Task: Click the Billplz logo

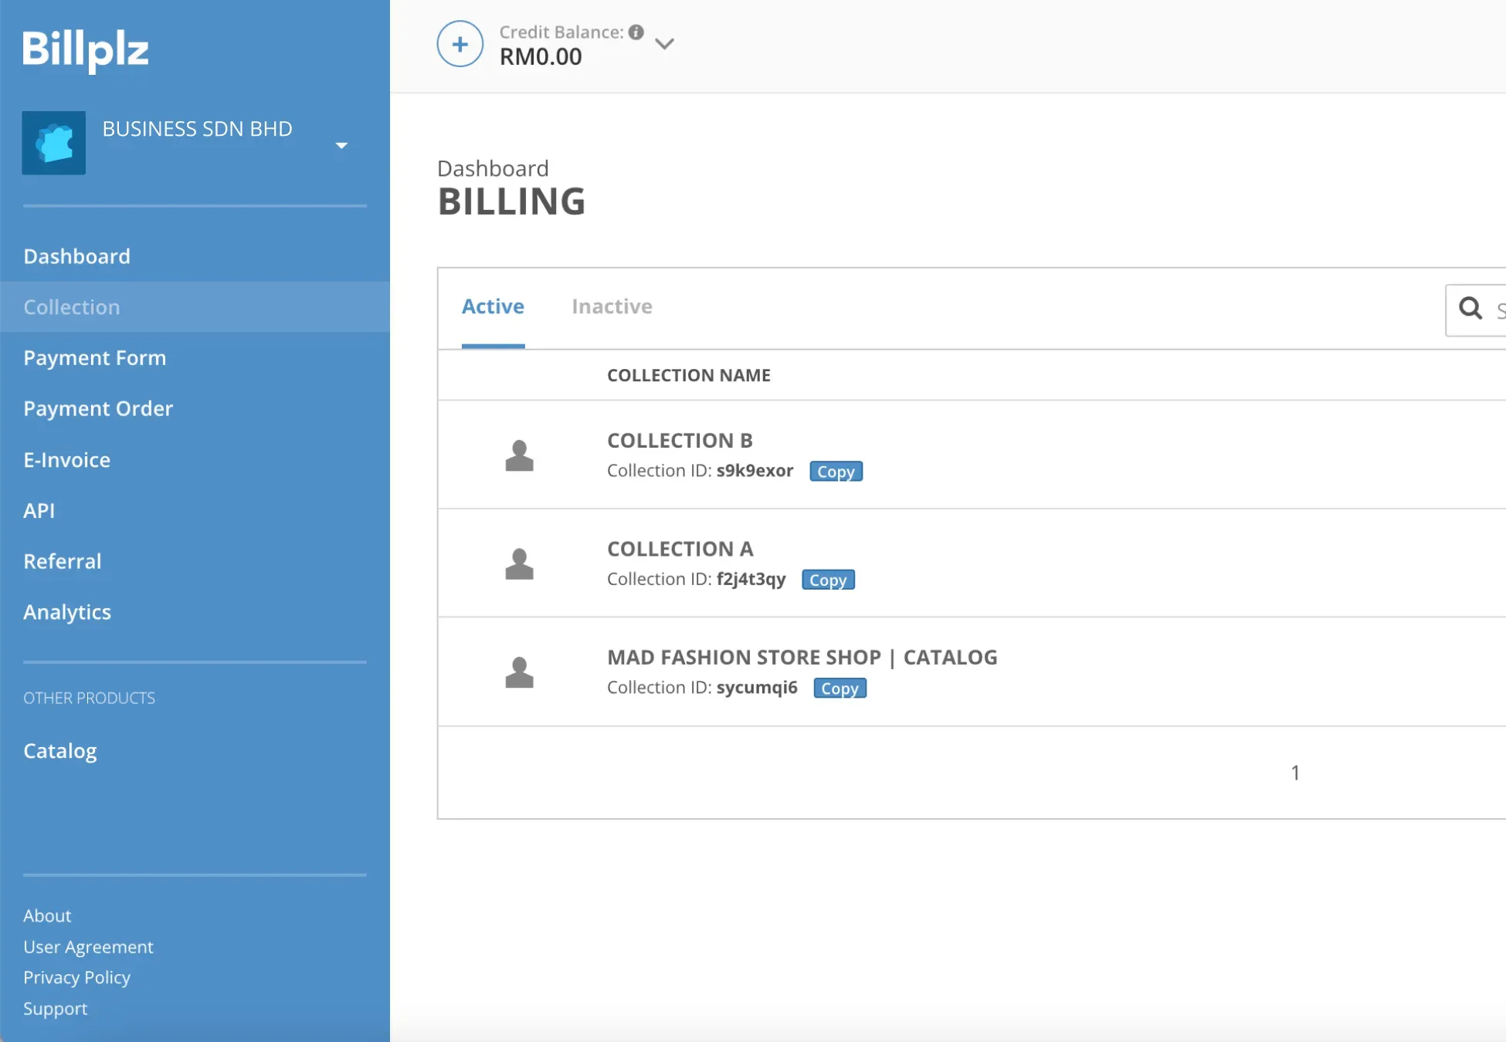Action: [x=86, y=50]
